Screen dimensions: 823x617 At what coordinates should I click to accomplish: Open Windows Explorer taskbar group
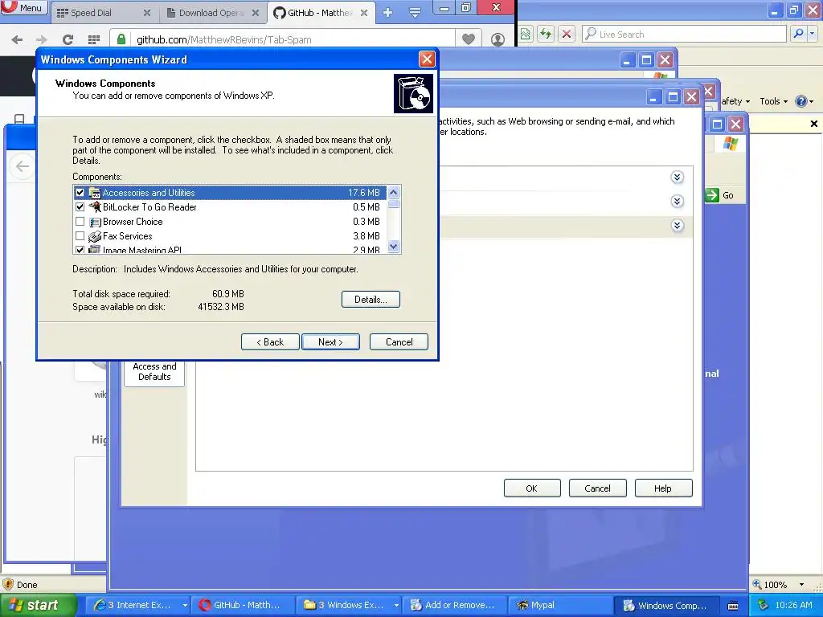(349, 605)
